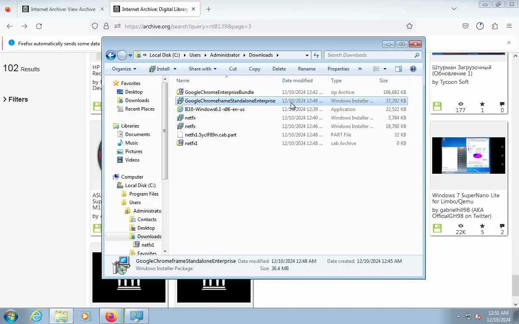The width and height of the screenshot is (519, 324).
Task: Click Rename in the Explorer toolbar
Action: (x=307, y=69)
